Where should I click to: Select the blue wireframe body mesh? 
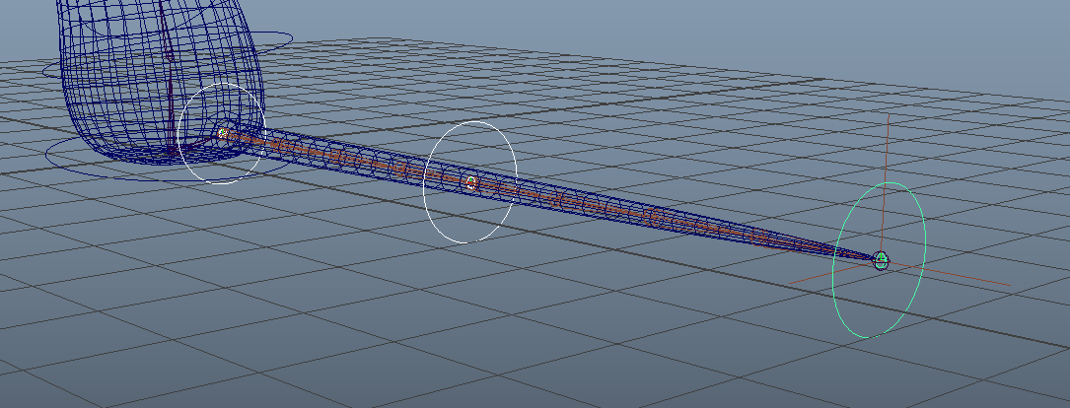pyautogui.click(x=108, y=79)
